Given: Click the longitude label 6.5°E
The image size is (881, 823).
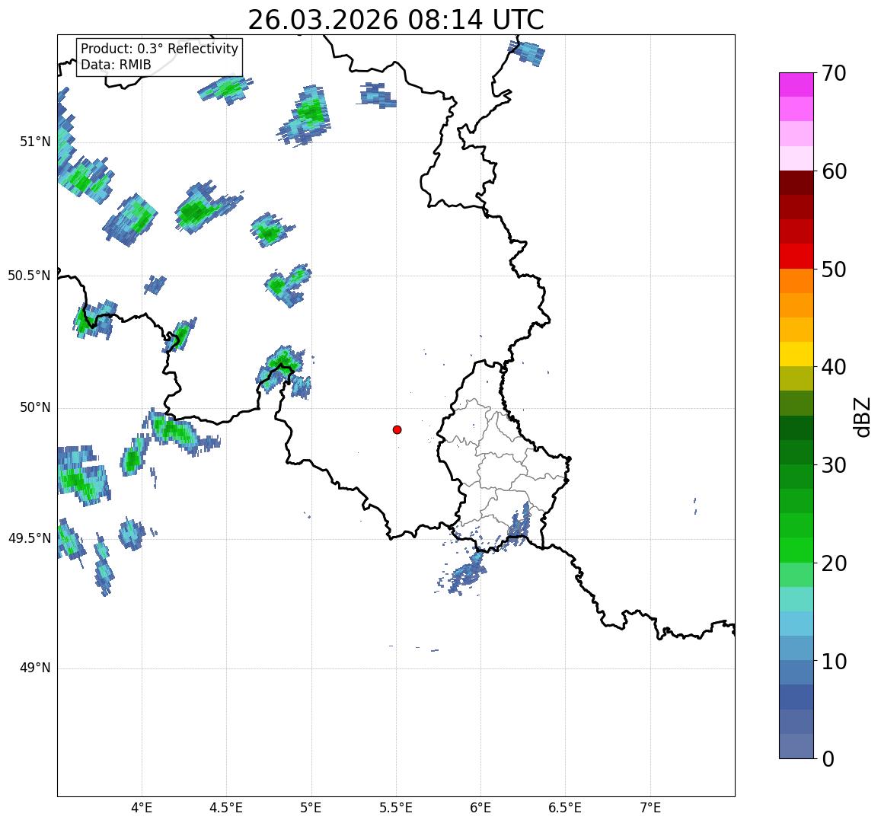Looking at the screenshot, I should (x=565, y=808).
